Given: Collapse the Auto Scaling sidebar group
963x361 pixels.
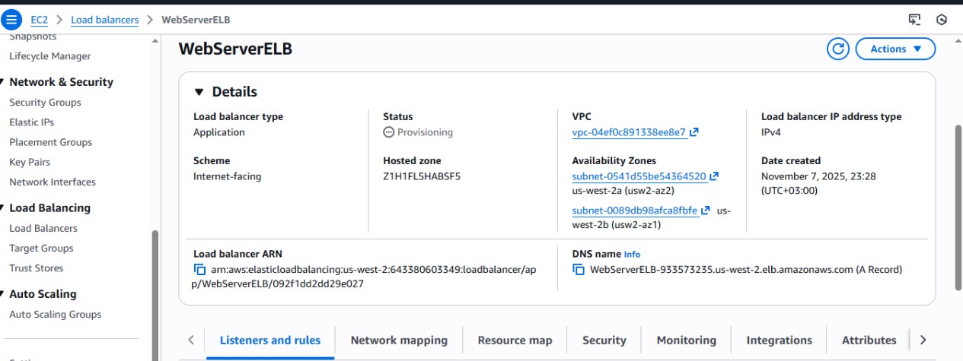Looking at the screenshot, I should coord(3,294).
